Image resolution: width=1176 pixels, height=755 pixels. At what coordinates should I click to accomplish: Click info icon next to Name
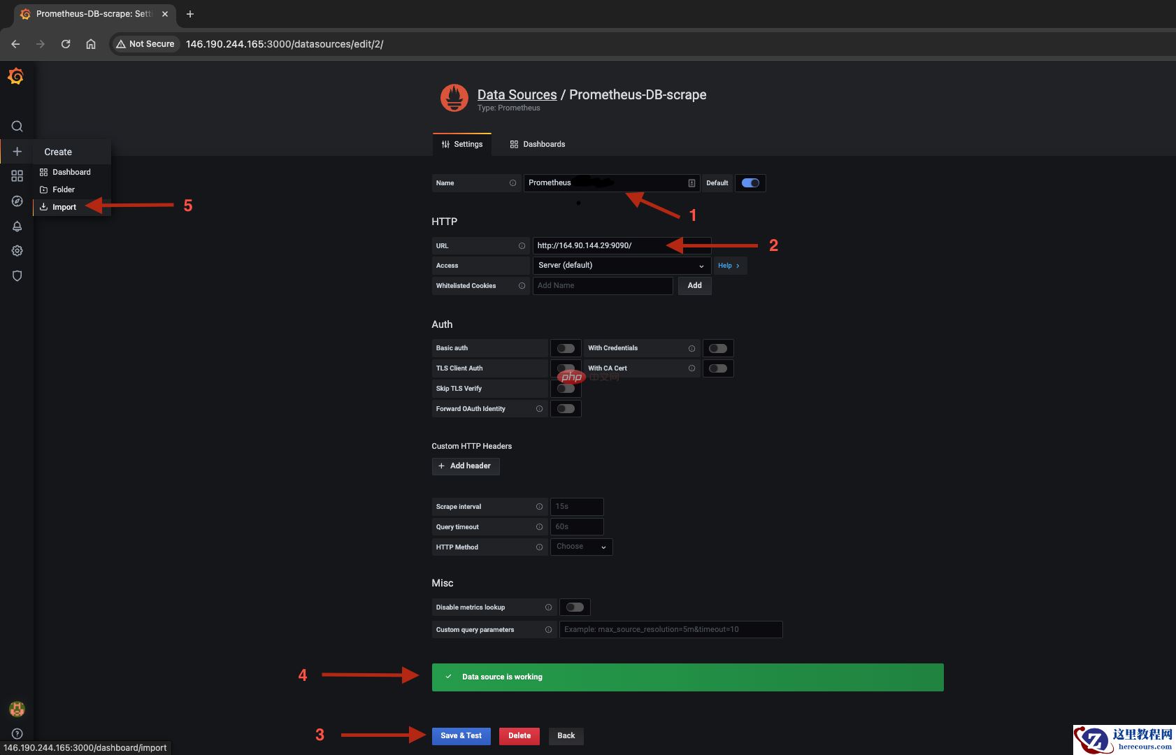point(512,183)
